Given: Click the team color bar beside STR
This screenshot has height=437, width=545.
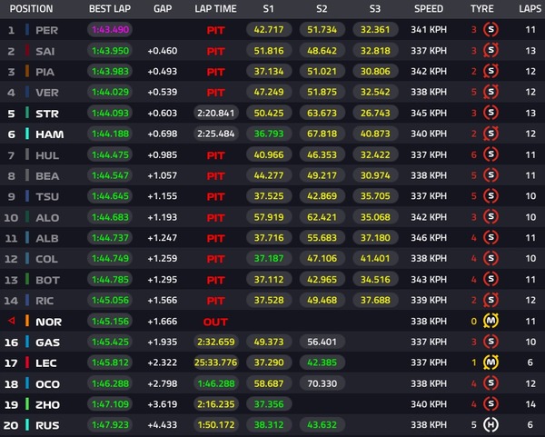Looking at the screenshot, I should click(x=27, y=113).
